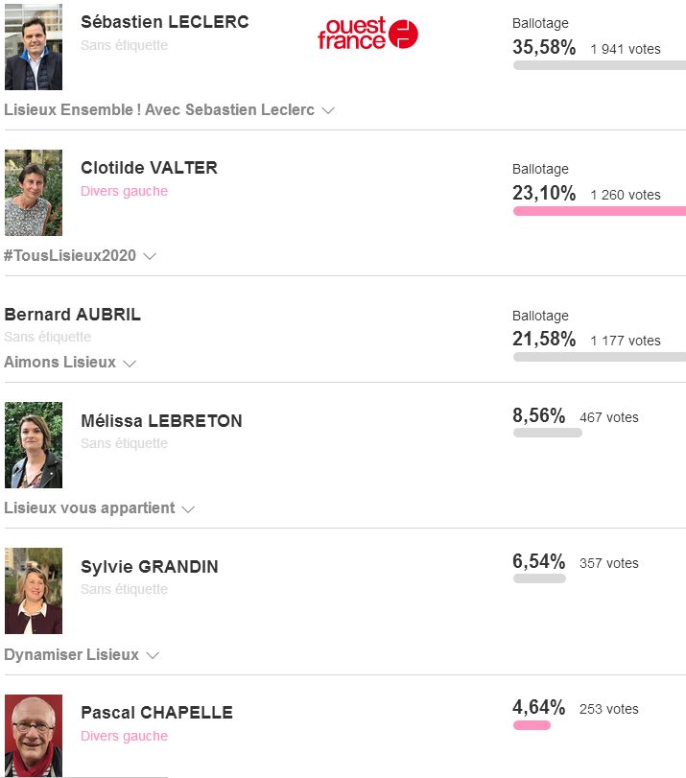The width and height of the screenshot is (686, 778).
Task: Expand the Lisieux Ensemble list chevron
Action: coord(328,110)
